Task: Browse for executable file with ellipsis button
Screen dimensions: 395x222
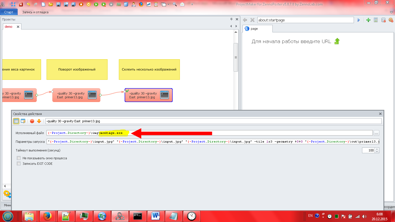Action: (376, 133)
